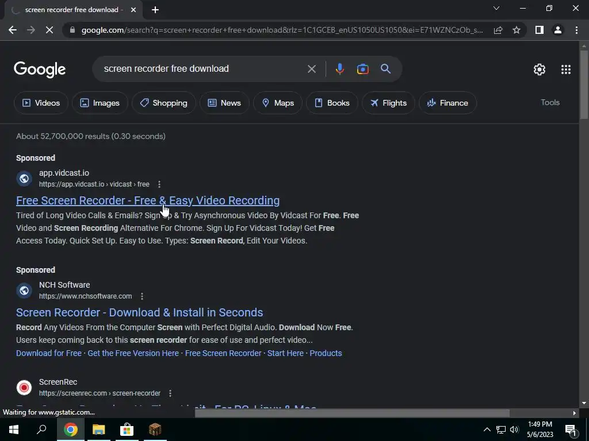The height and width of the screenshot is (441, 589).
Task: Open Chrome side panel
Action: click(x=540, y=30)
